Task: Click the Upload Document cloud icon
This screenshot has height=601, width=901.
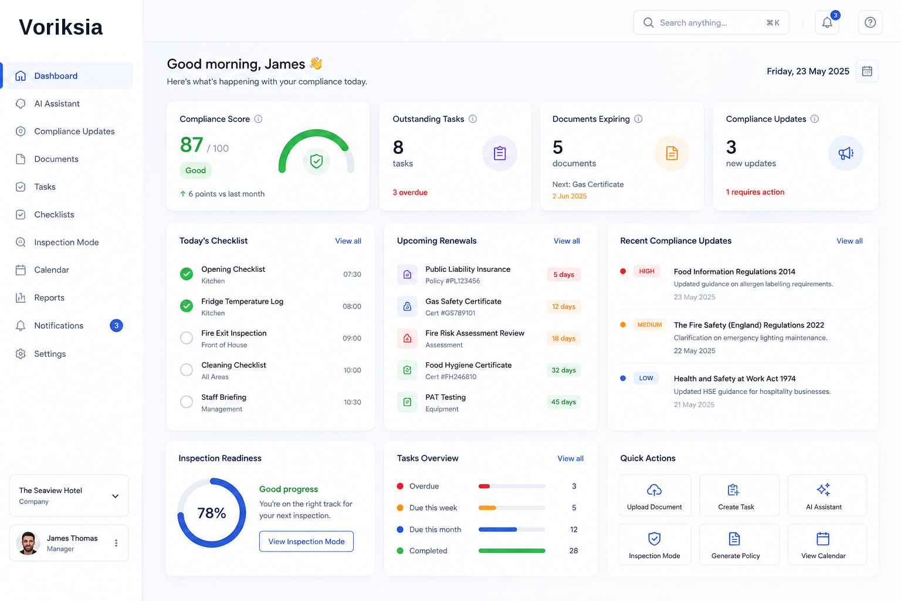Action: pos(654,489)
